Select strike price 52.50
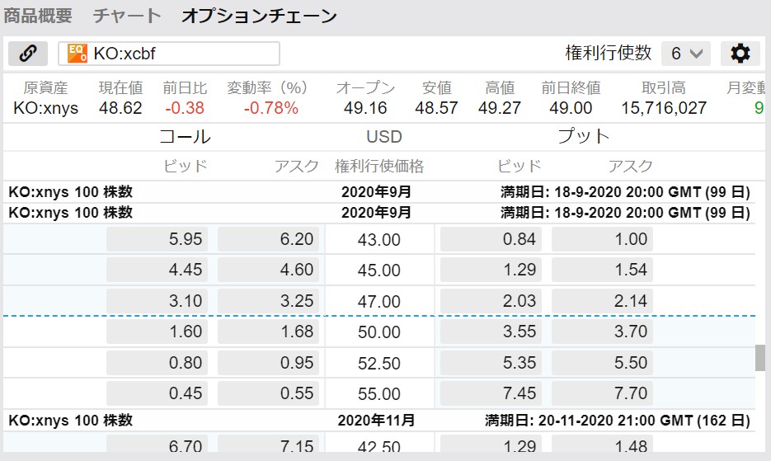Screen dimensions: 771x461 (x=379, y=363)
